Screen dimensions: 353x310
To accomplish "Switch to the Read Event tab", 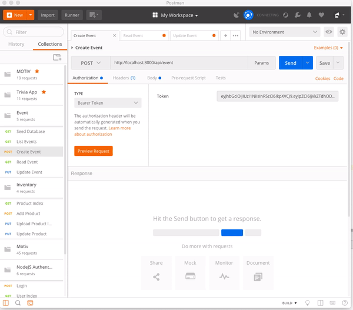I will [x=145, y=35].
